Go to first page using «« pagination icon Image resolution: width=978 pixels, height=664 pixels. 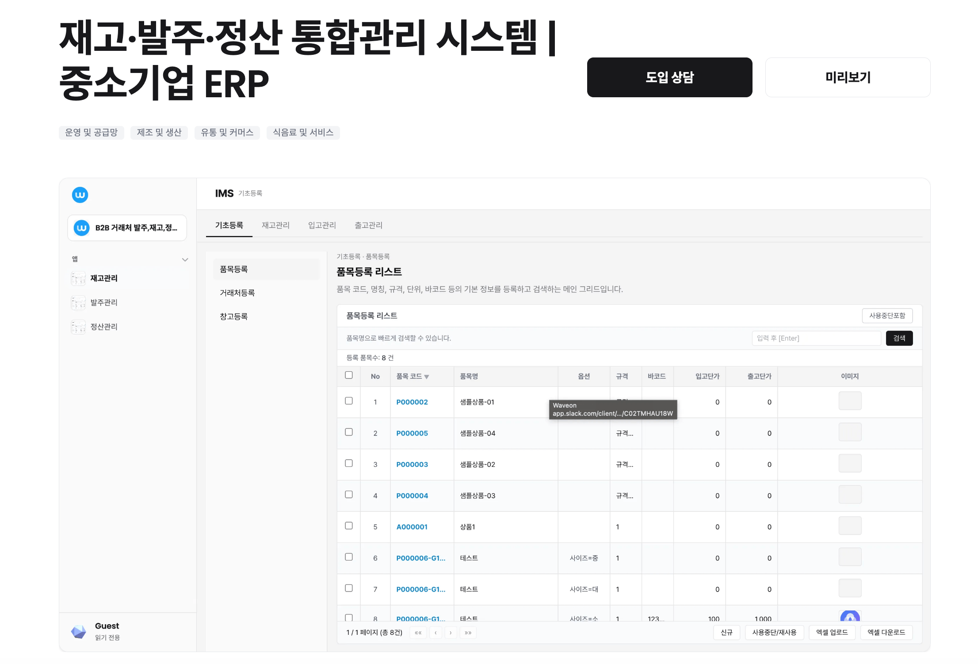coord(417,633)
